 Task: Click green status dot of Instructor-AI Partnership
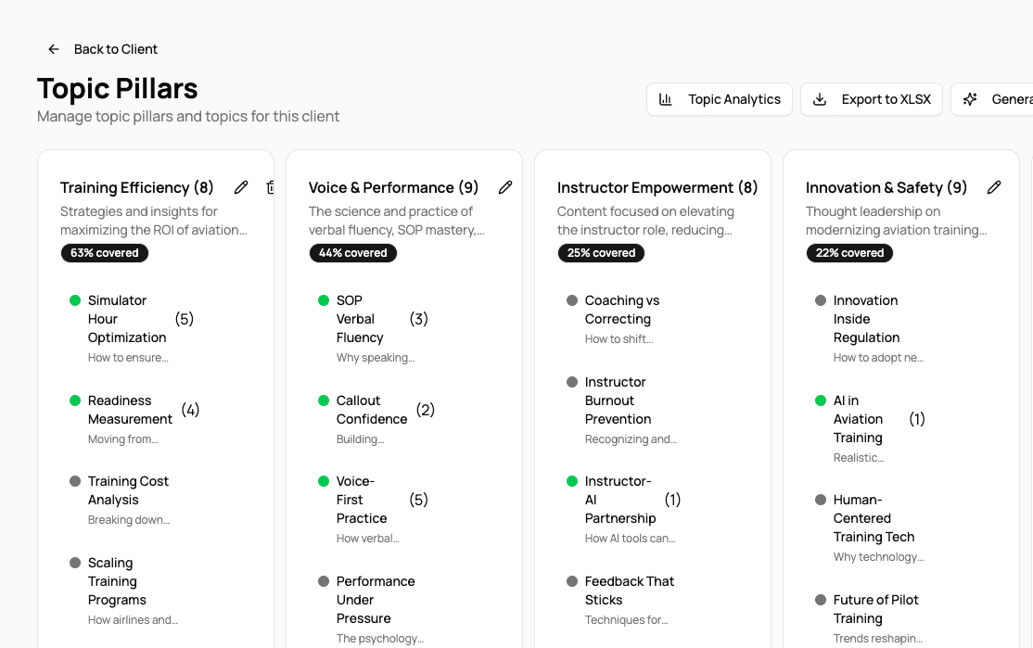point(572,481)
